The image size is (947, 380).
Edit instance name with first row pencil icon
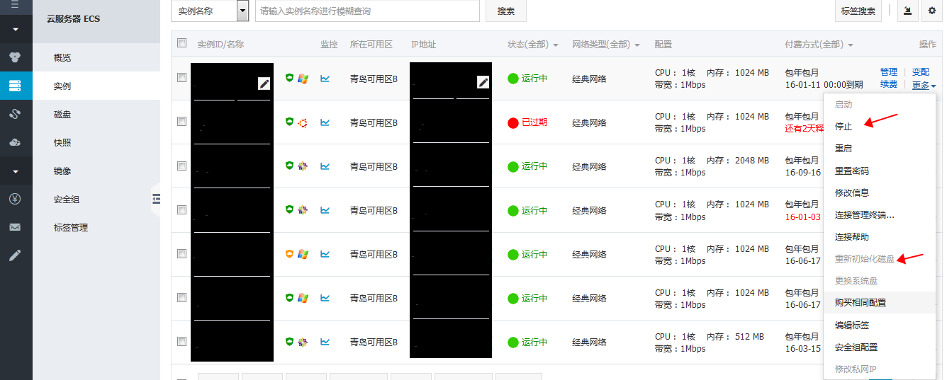(264, 84)
